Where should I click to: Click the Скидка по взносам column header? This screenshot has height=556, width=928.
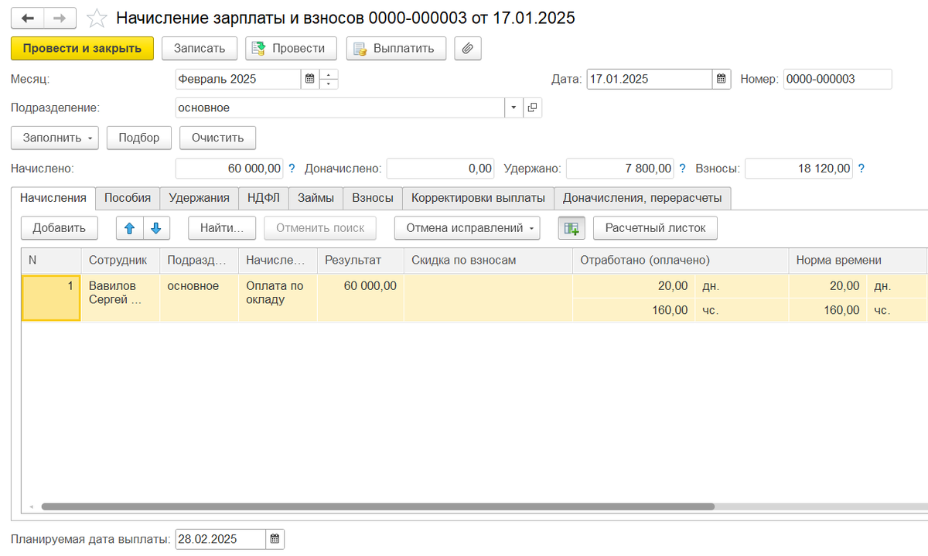point(489,261)
